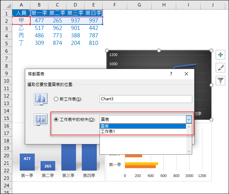Select row 6 header
Screen dimensions: 229x194
coord(6,51)
